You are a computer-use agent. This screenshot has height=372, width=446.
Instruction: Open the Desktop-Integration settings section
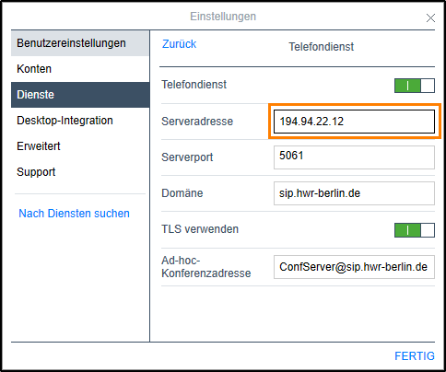[80, 121]
